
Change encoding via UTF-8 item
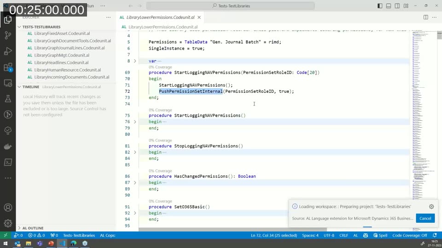tap(329, 235)
